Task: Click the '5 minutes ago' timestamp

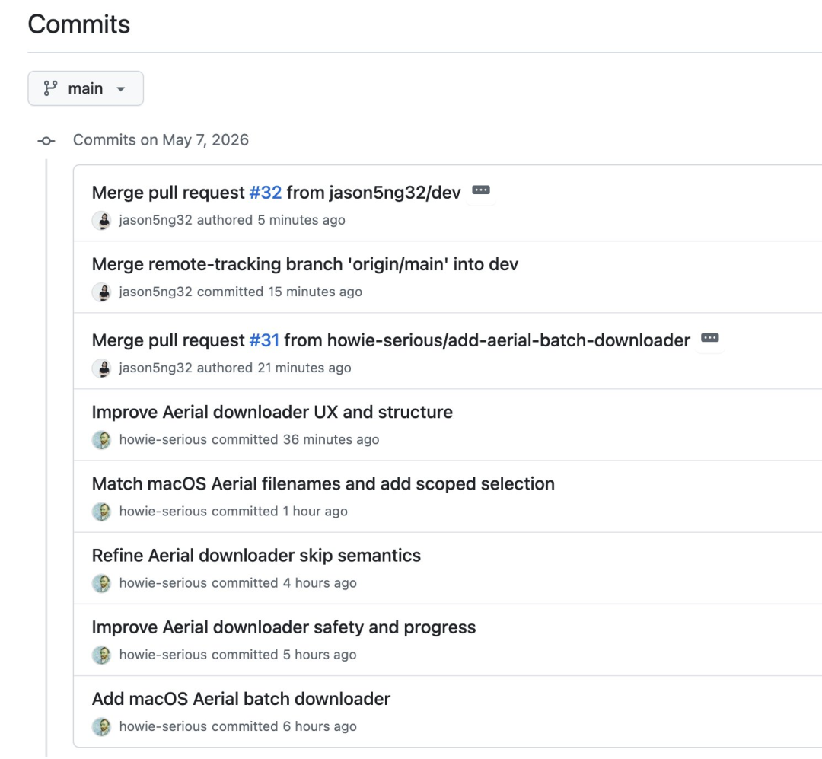Action: (x=301, y=220)
